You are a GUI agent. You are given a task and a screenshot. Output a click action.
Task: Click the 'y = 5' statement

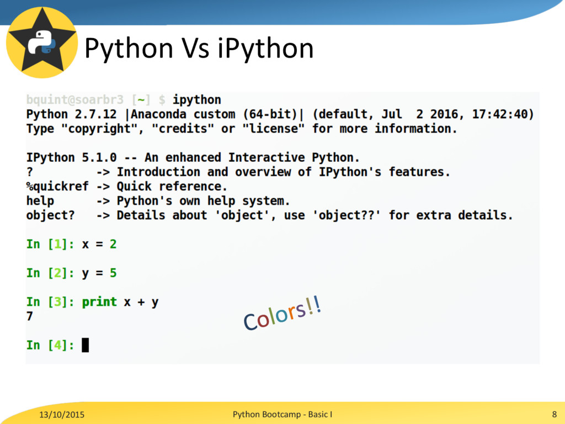point(99,274)
